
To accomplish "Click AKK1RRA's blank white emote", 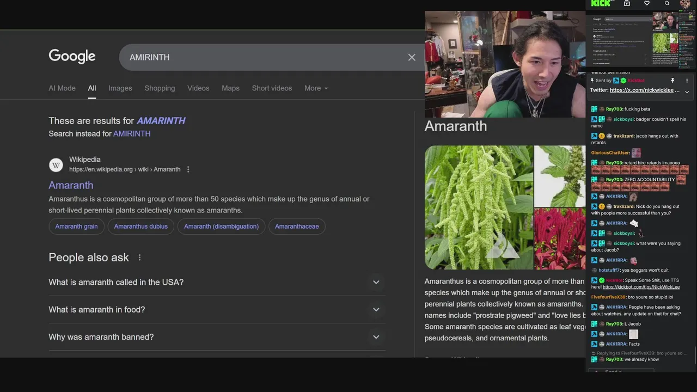I will click(x=633, y=334).
